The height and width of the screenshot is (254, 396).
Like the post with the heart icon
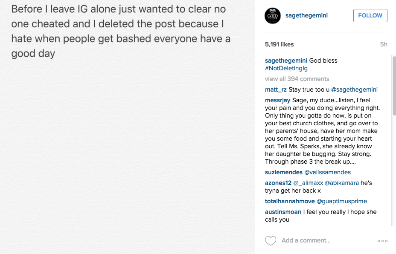click(271, 241)
